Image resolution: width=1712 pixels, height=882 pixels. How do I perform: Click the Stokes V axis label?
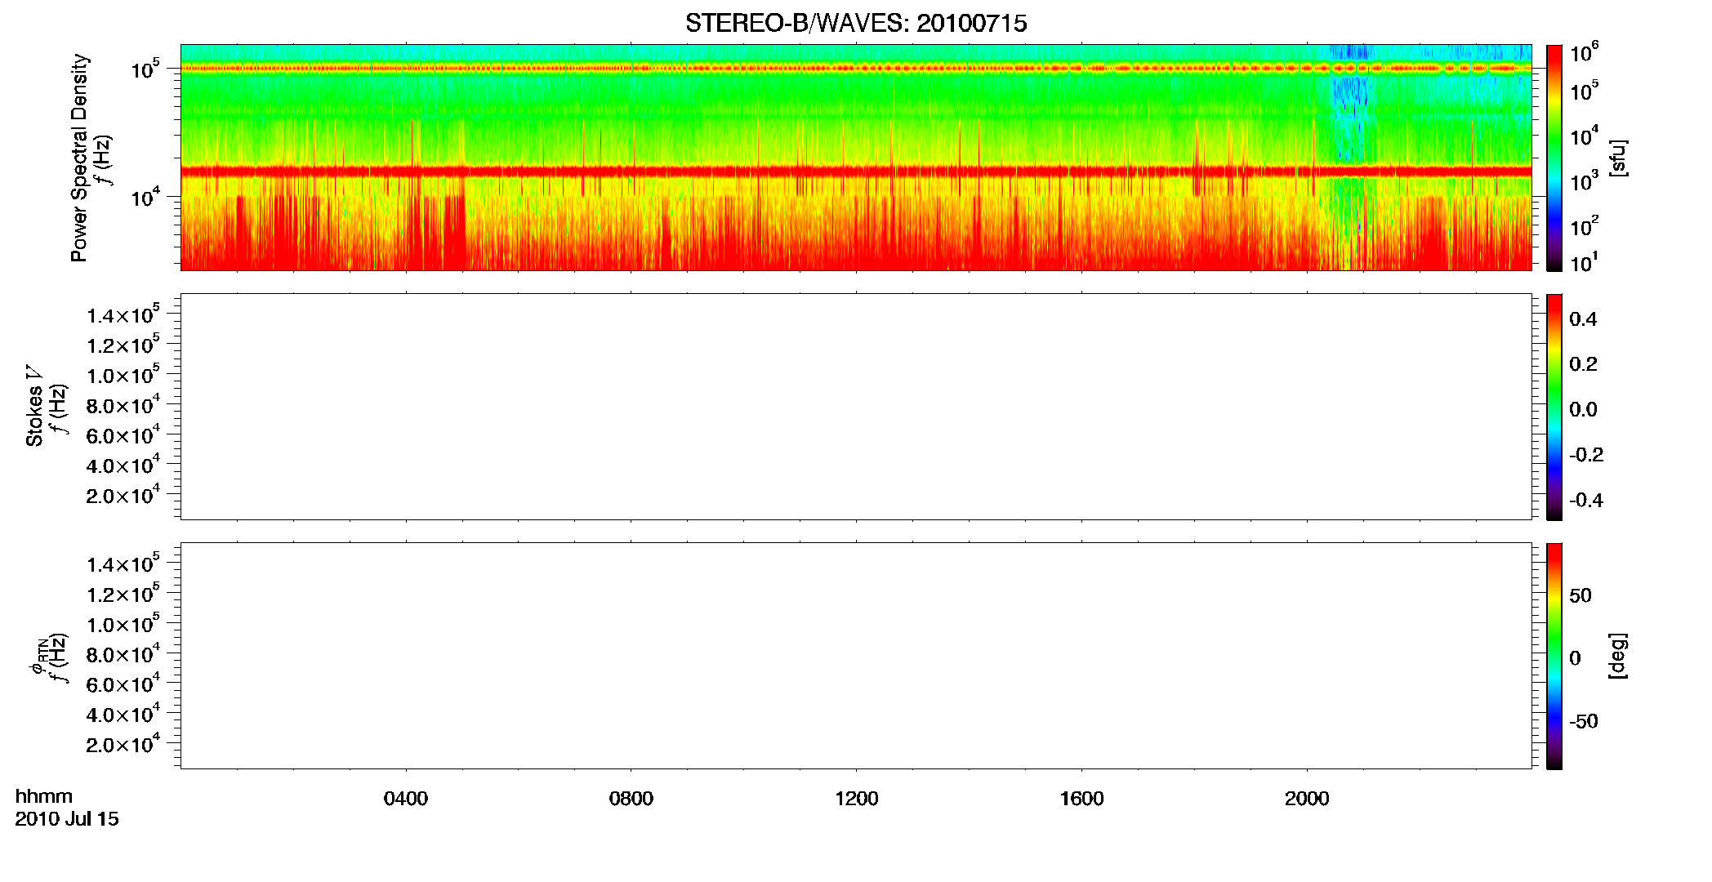tap(35, 406)
